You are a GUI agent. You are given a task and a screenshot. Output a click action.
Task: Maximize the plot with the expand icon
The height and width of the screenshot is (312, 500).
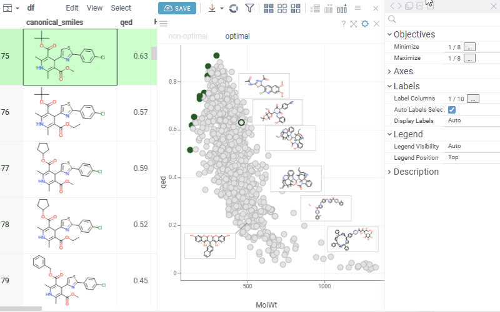354,24
